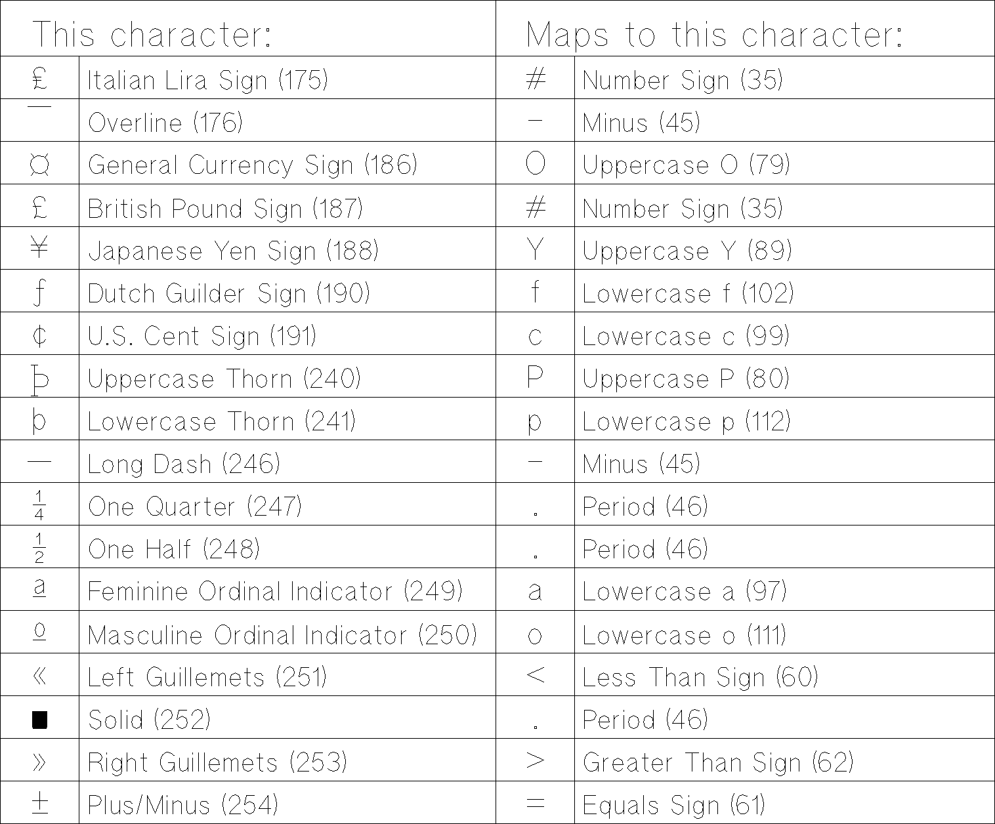This screenshot has width=995, height=824.
Task: Select the Left Guillemets glyph
Action: pos(39,676)
